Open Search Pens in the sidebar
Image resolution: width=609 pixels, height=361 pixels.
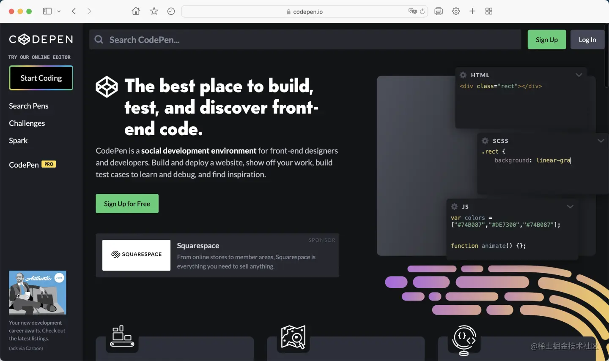pyautogui.click(x=29, y=106)
